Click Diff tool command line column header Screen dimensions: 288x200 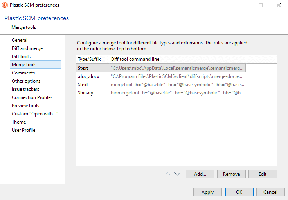click(x=177, y=59)
